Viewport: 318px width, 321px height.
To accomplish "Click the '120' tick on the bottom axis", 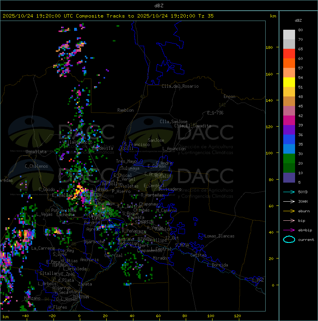I will 237,316.
